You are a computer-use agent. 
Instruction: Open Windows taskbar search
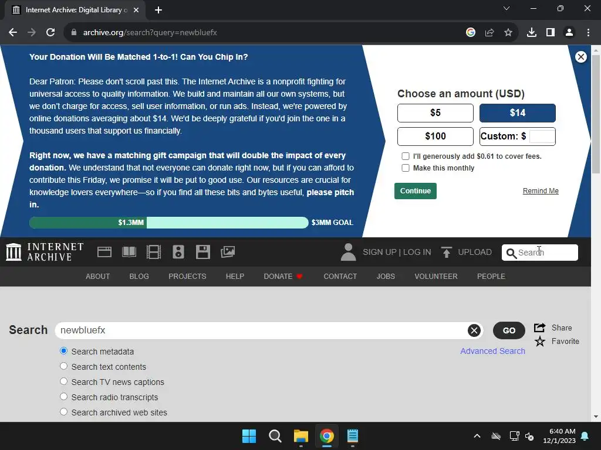[x=275, y=436]
